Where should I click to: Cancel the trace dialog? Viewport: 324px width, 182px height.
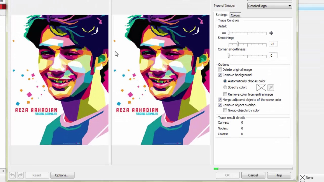(x=253, y=175)
